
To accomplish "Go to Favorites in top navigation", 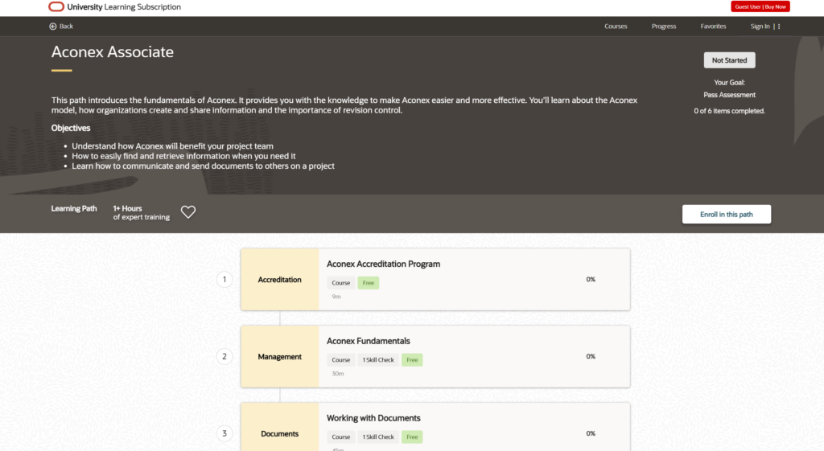I will tap(713, 27).
